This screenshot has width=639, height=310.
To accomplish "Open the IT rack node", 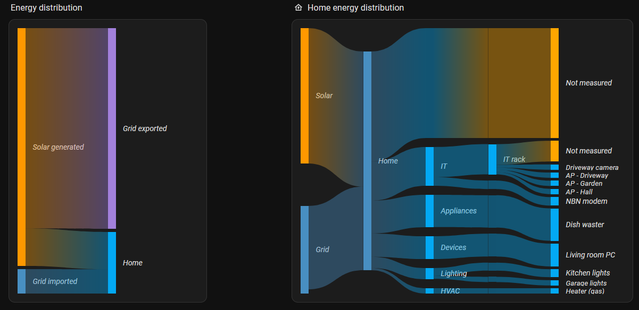I will [492, 159].
